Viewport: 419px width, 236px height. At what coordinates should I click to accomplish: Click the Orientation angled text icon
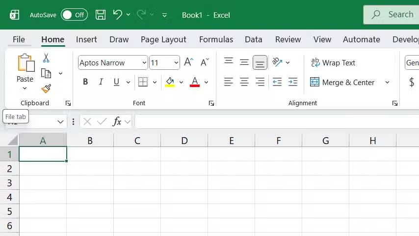[277, 62]
